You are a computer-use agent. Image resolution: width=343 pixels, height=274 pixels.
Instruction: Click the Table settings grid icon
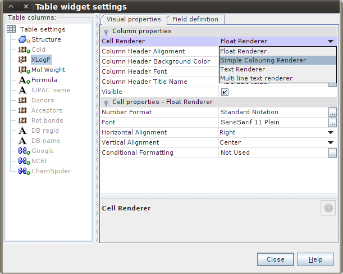pos(11,29)
